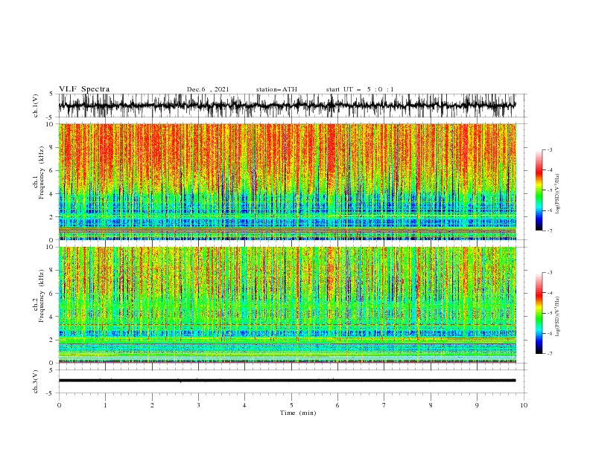Screen dimensions: 590x455
Task: Click the "-7" tick on upper colorbar
Action: tap(550, 231)
